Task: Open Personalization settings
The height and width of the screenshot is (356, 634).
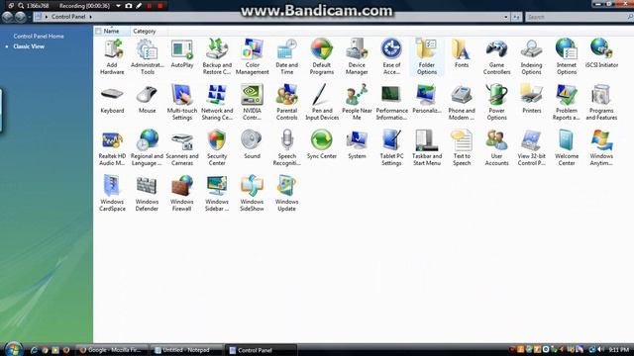Action: click(x=427, y=100)
